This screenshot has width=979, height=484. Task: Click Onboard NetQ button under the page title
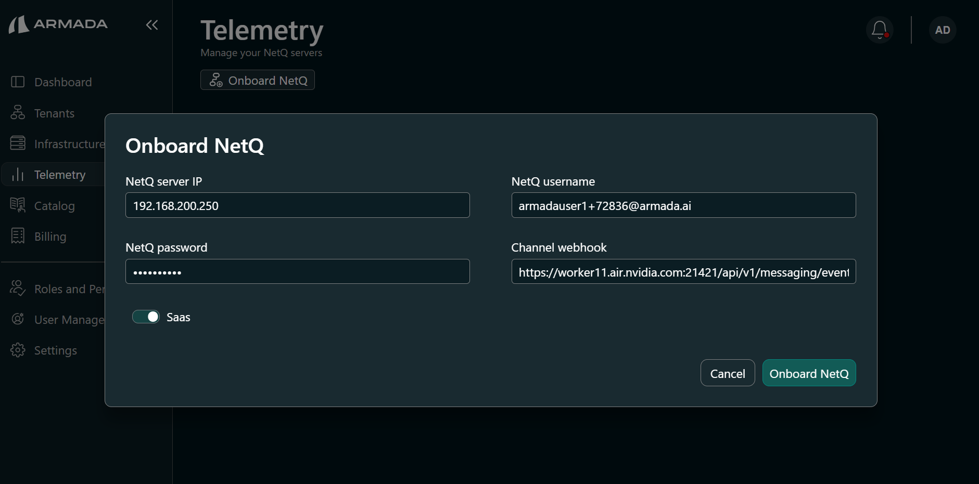[258, 80]
